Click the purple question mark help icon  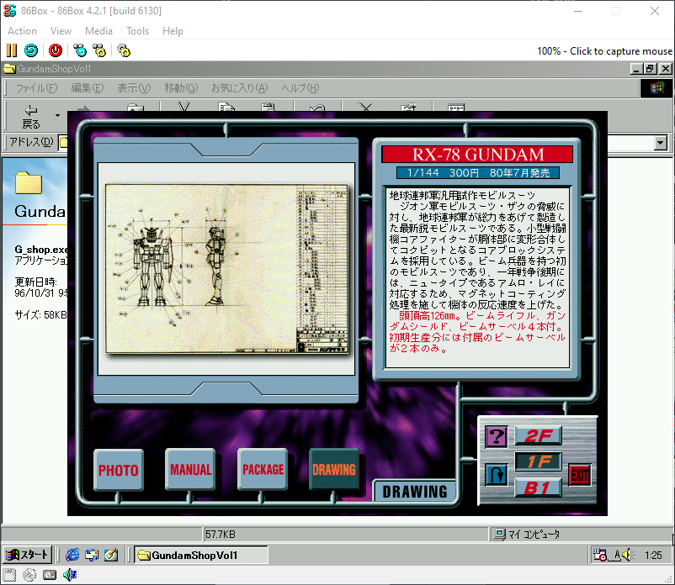pyautogui.click(x=496, y=437)
